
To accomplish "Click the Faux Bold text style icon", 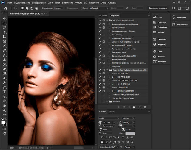I will point(102,137).
